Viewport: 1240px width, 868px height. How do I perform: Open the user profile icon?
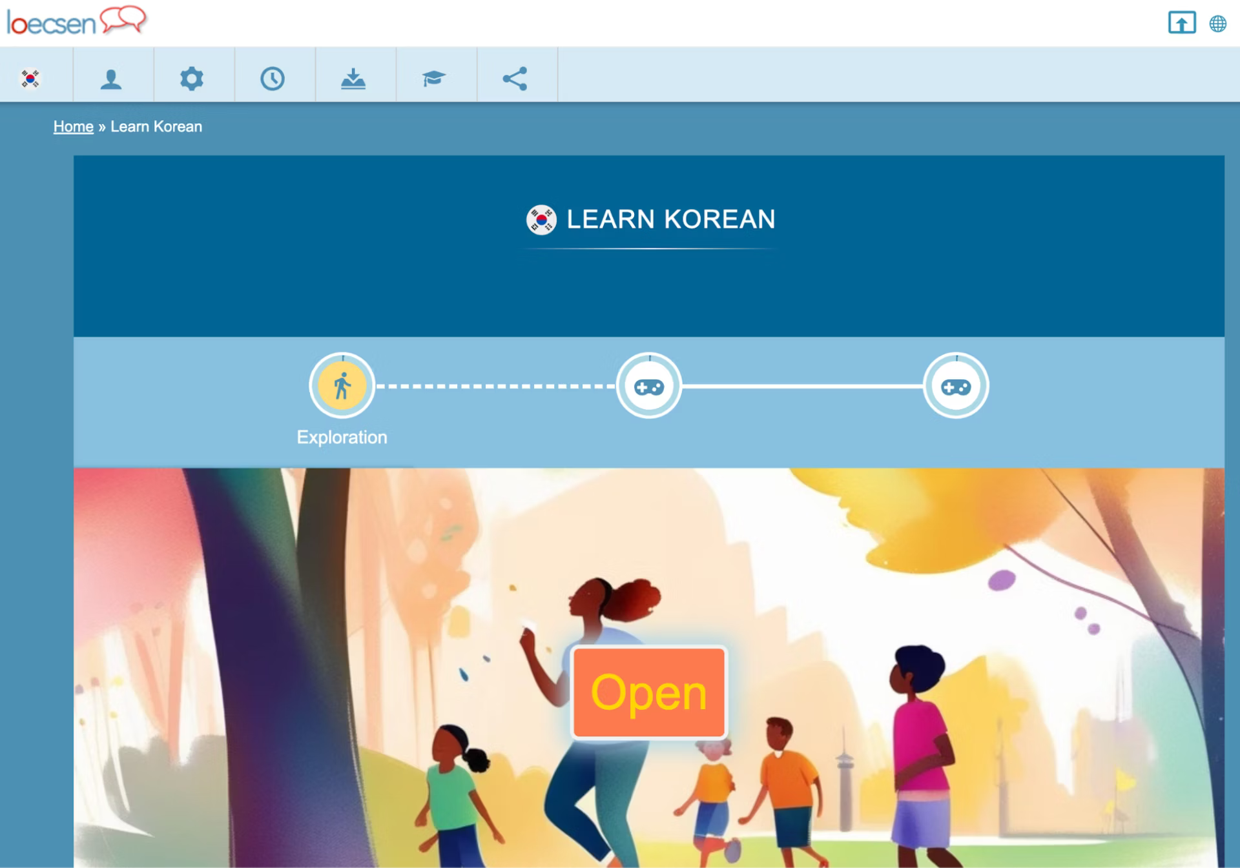tap(111, 79)
